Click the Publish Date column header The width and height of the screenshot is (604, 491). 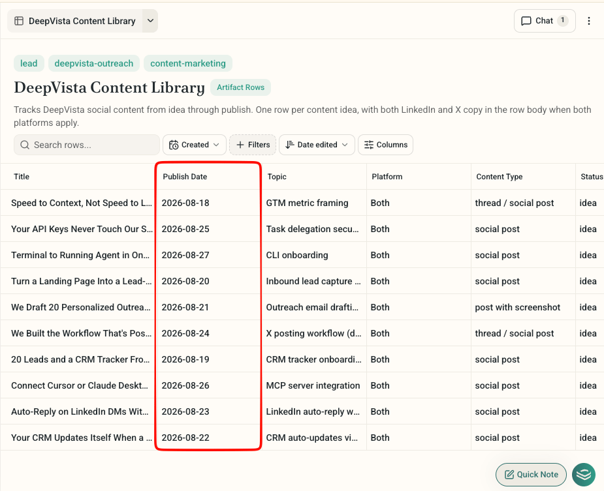pos(185,177)
